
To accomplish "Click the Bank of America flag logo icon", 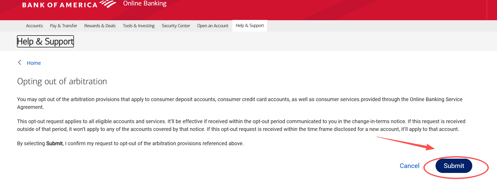I will pos(108,4).
